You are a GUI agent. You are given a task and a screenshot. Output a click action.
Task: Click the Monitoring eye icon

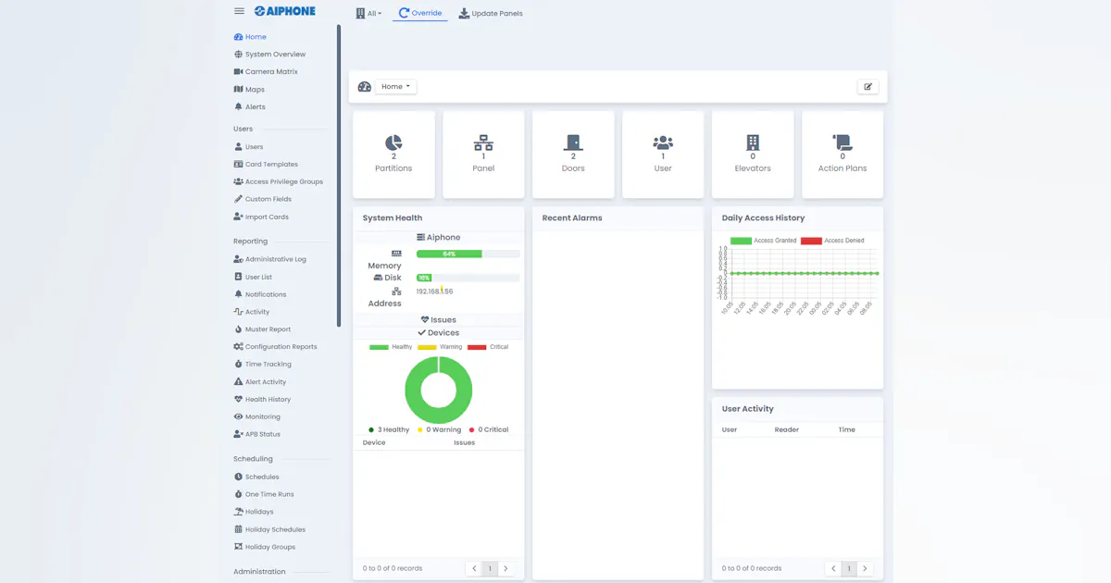point(238,417)
